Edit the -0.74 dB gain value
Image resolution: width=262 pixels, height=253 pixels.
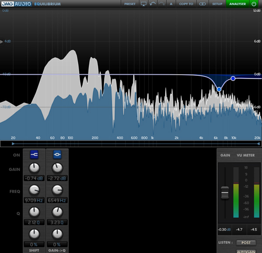(x=34, y=178)
